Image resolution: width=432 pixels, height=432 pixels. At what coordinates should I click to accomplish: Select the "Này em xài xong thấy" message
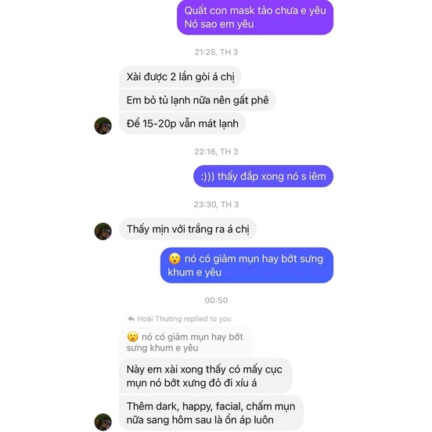206,376
